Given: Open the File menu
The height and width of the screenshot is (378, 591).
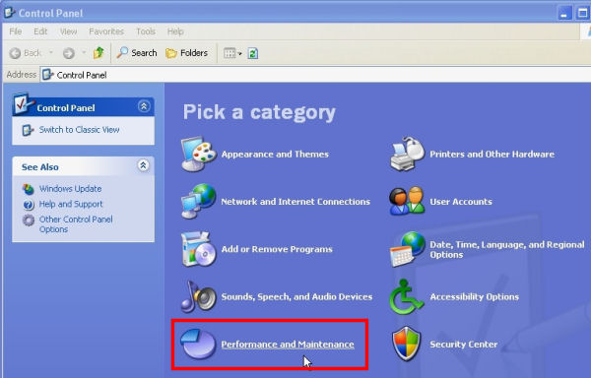Looking at the screenshot, I should point(16,31).
